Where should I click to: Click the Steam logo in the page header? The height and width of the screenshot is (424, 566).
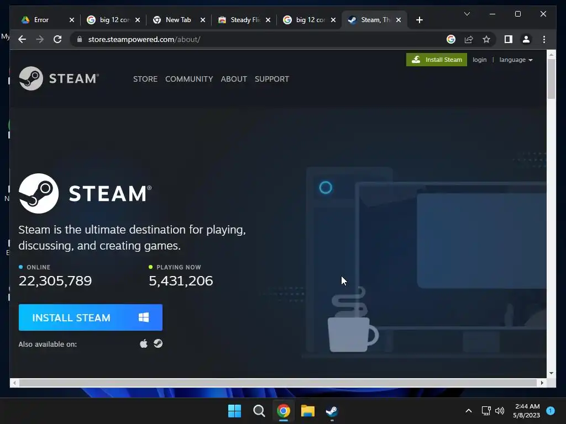tap(59, 78)
